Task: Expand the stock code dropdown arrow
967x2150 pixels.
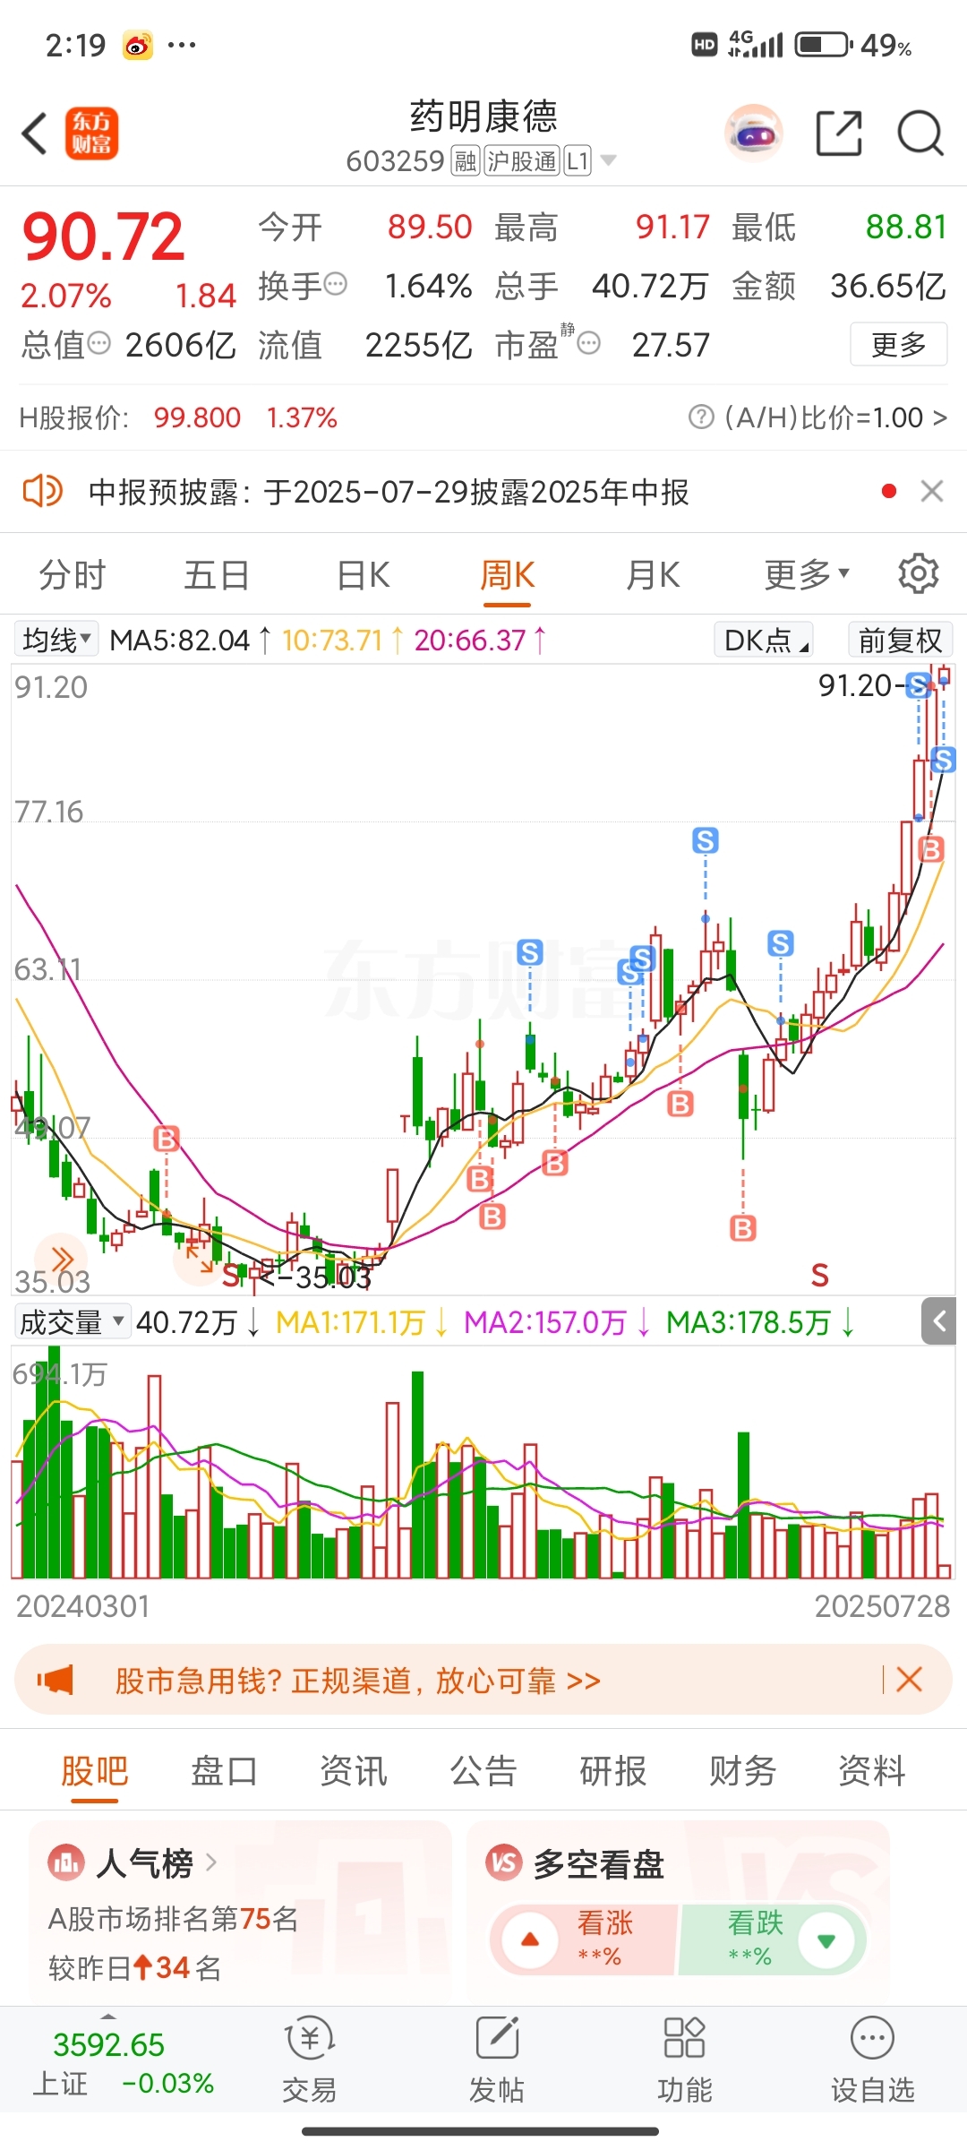Action: (x=609, y=160)
